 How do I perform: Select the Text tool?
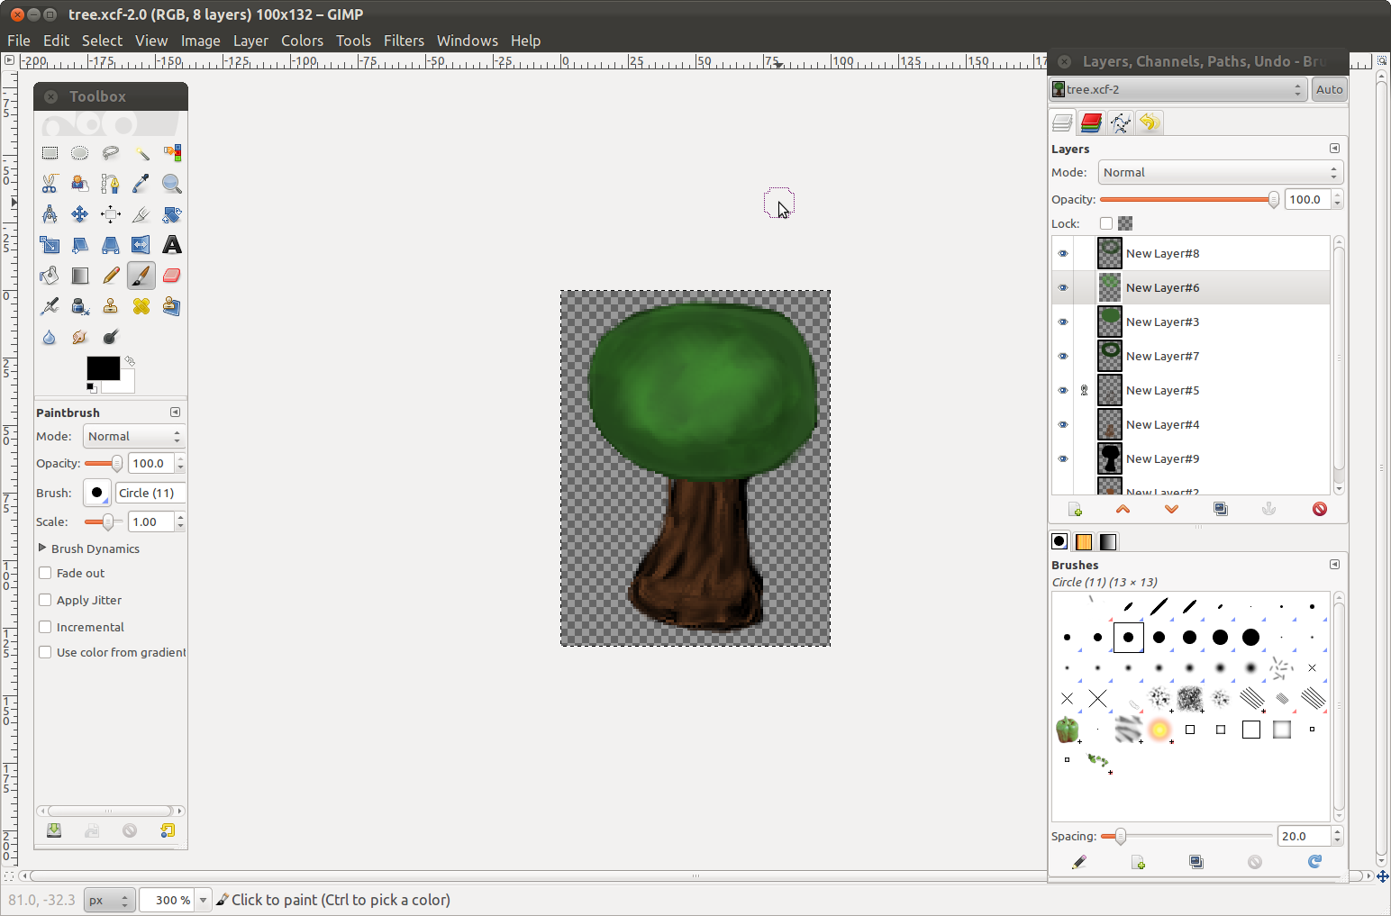click(x=172, y=245)
